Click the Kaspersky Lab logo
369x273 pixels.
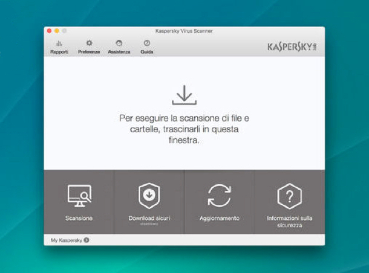292,47
